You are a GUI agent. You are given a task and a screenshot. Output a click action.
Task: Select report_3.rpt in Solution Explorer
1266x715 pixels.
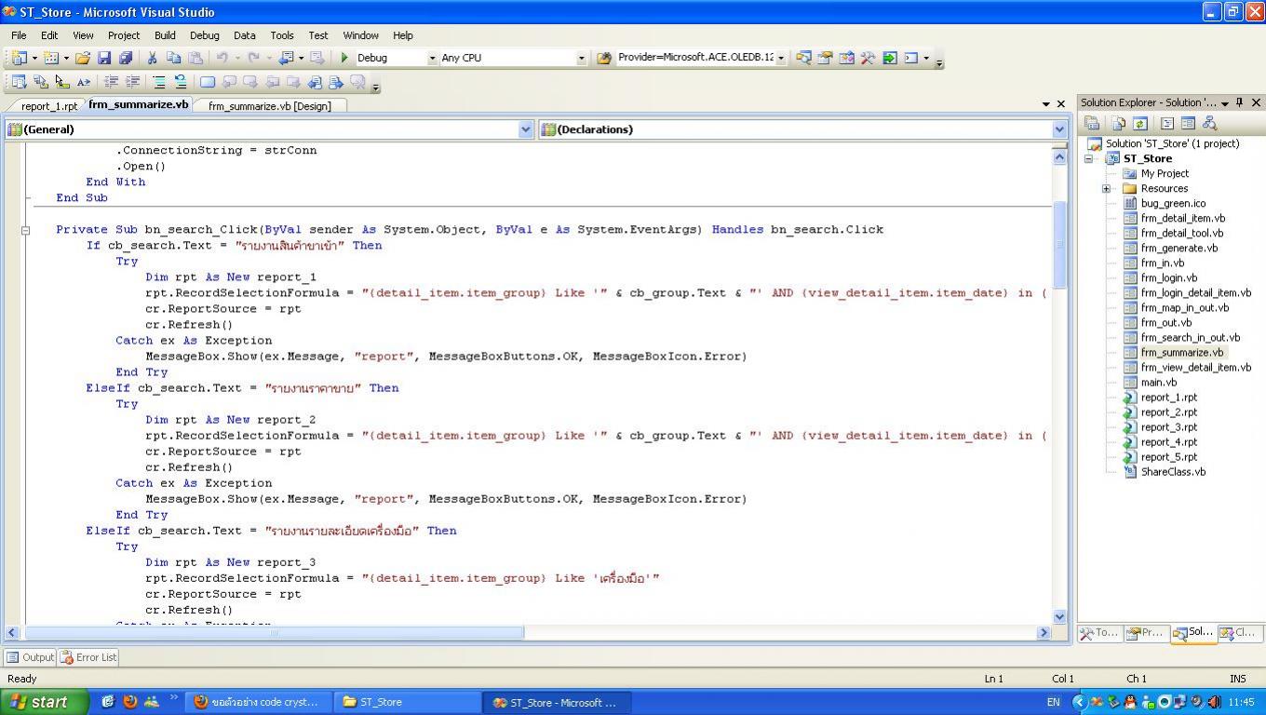(1169, 427)
